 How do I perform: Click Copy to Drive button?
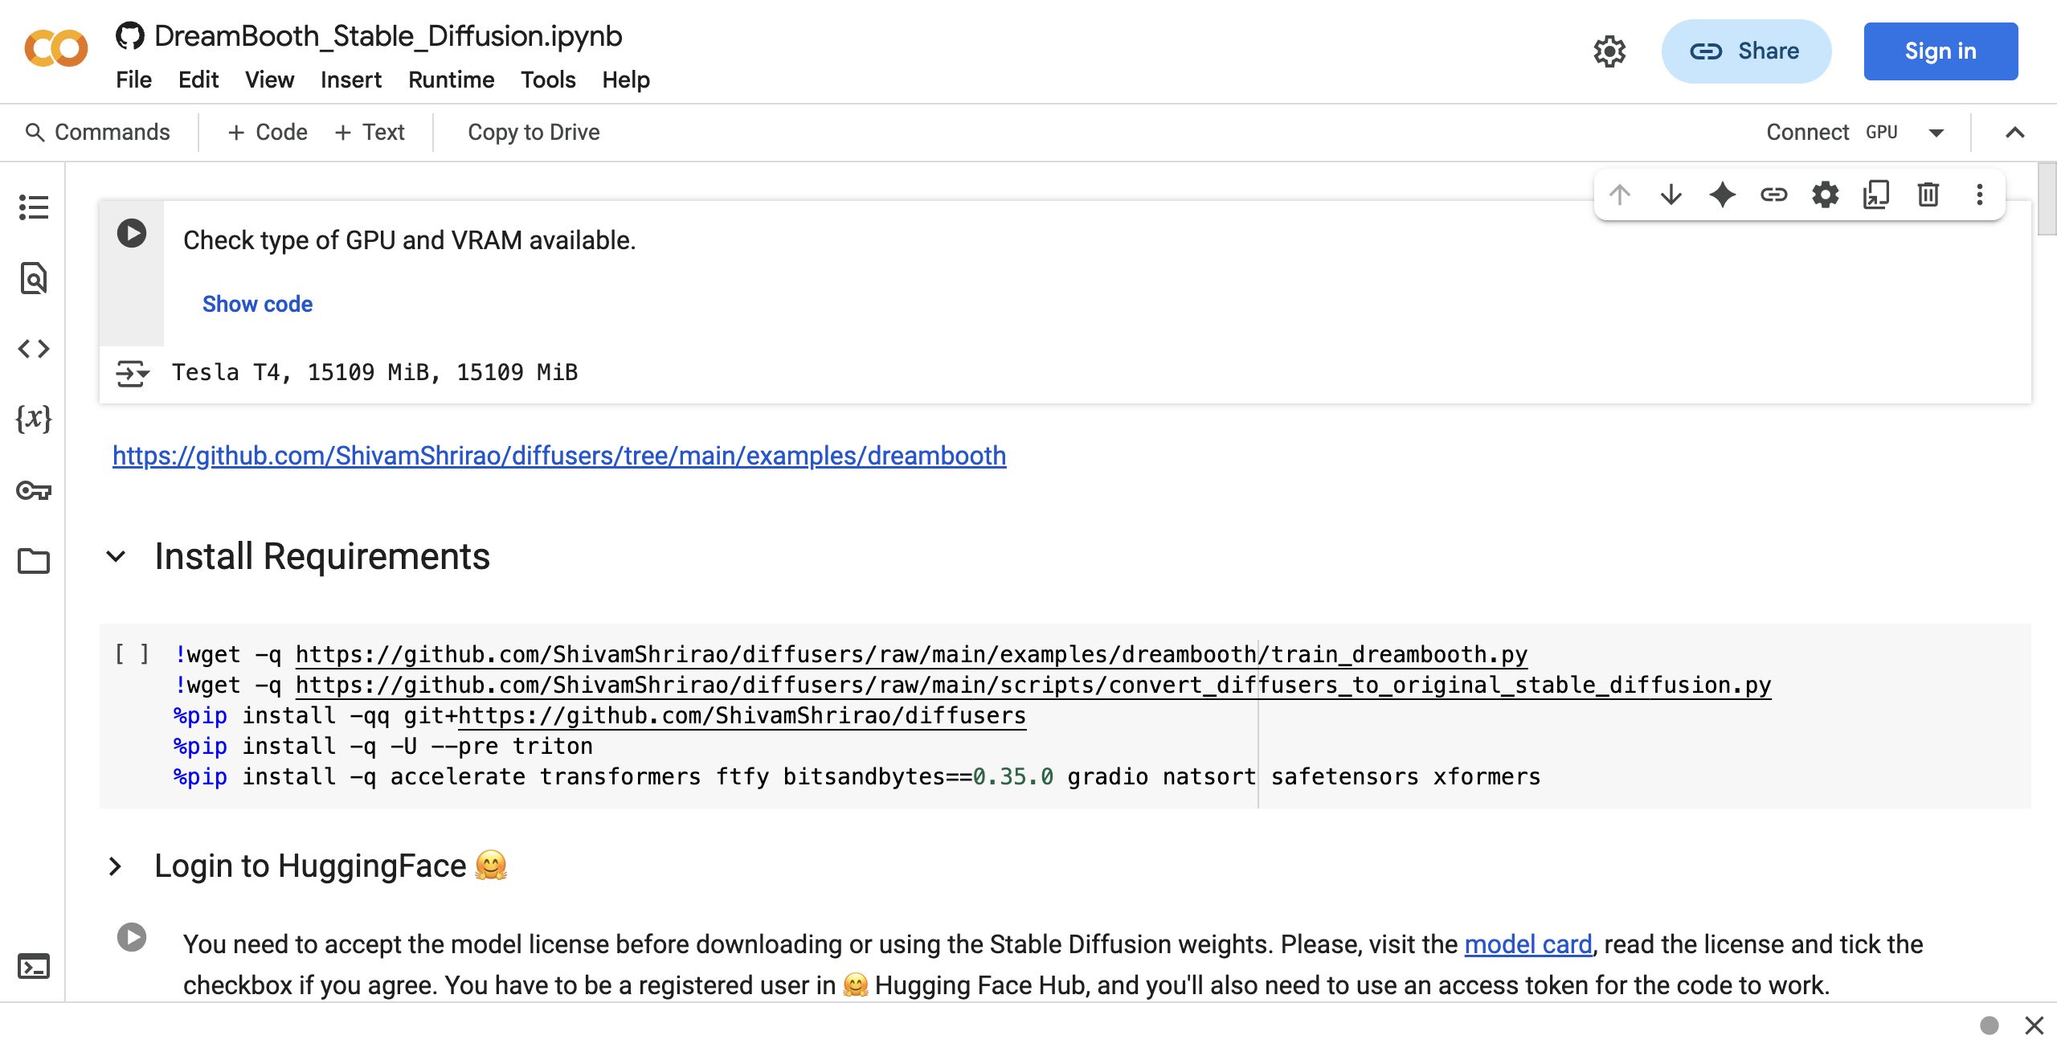(534, 132)
